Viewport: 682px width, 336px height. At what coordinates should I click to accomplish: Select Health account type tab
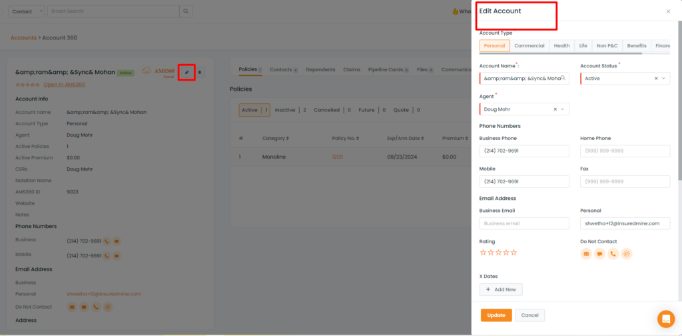pos(561,46)
